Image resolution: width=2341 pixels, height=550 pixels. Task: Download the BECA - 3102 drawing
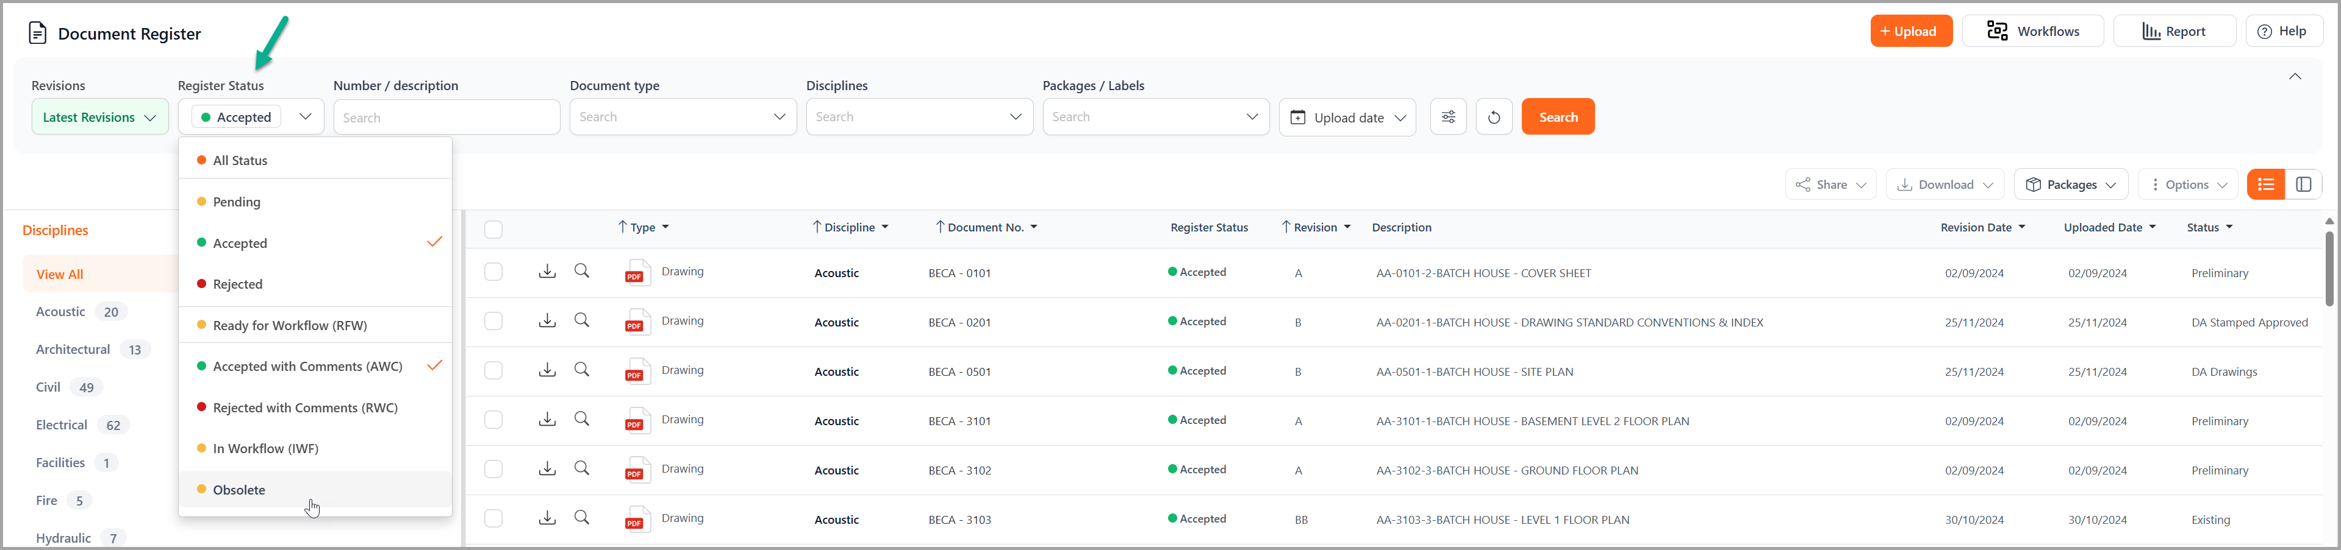[547, 468]
